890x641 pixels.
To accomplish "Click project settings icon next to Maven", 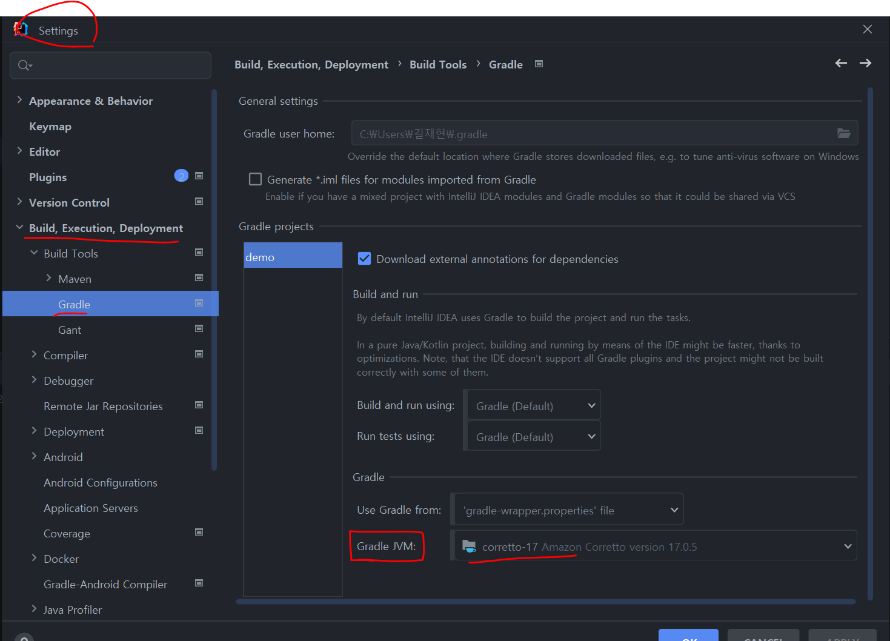I will 199,277.
